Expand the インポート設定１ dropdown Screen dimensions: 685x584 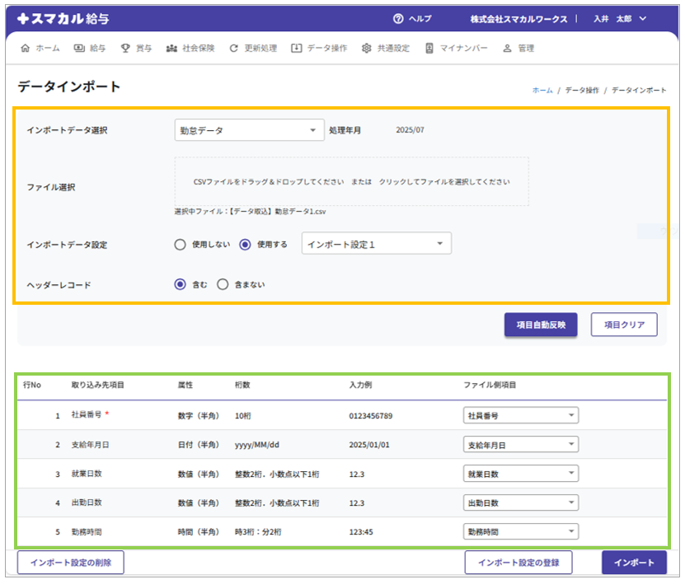point(377,245)
